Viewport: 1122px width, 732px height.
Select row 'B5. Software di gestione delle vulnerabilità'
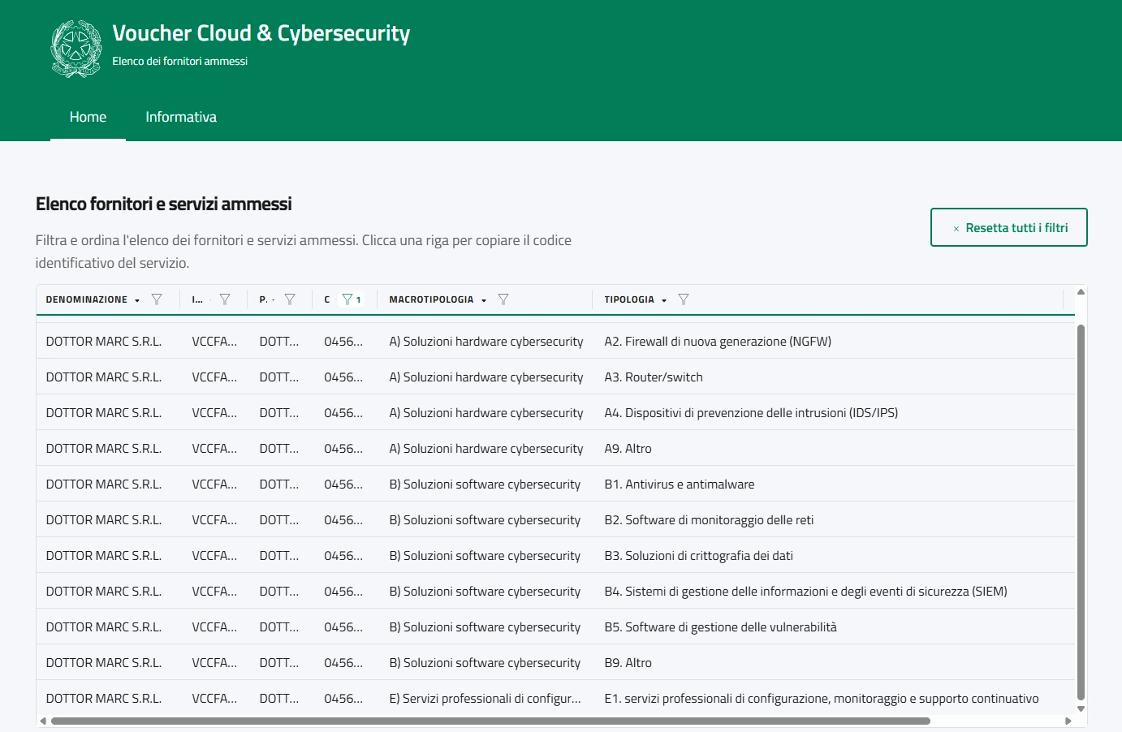coord(555,627)
